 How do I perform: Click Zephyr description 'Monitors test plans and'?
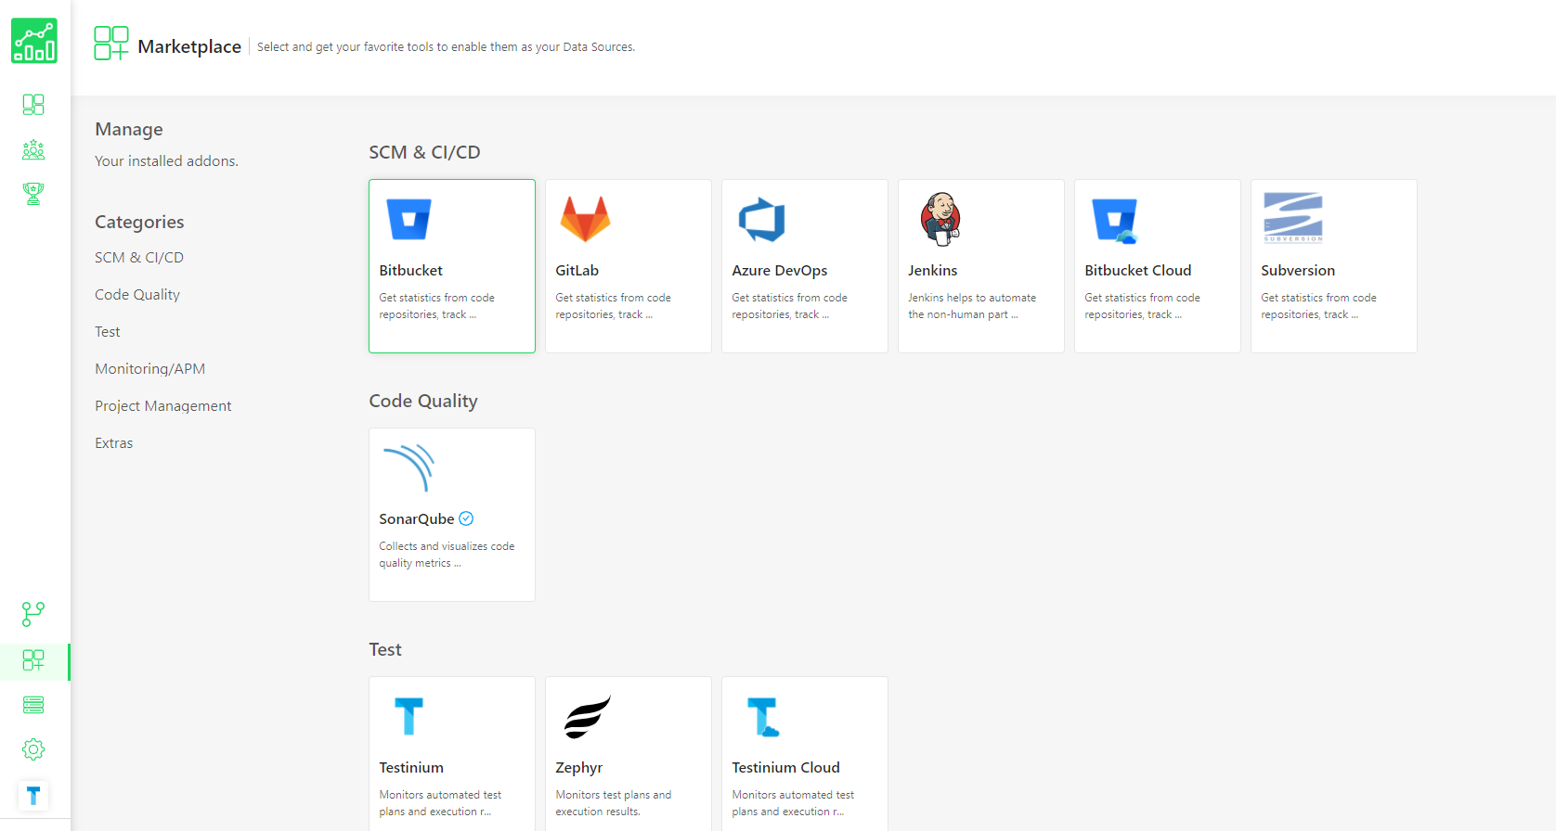(614, 795)
